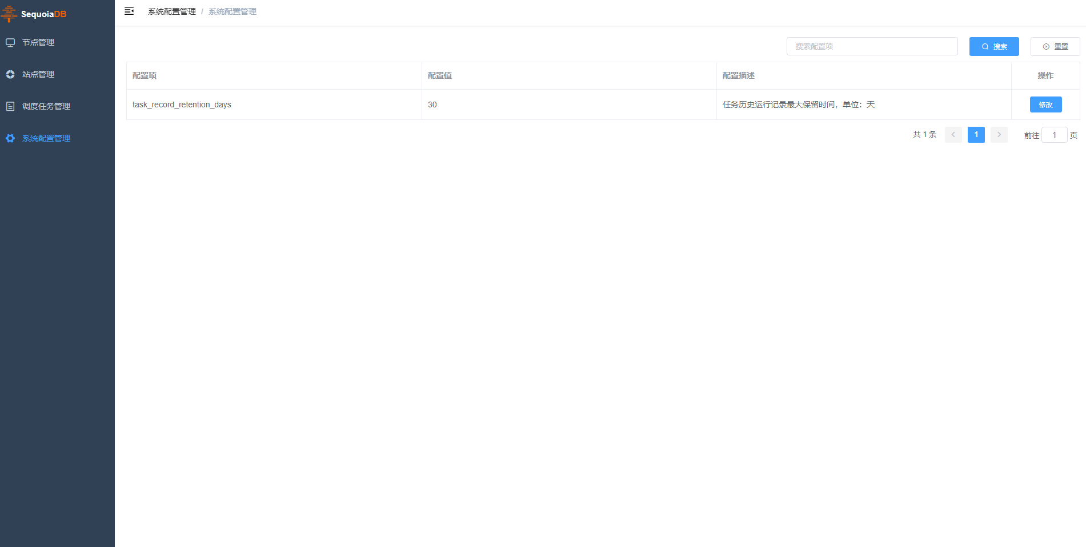Click the monitor icon for 节点管理
This screenshot has width=1086, height=547.
tap(10, 42)
